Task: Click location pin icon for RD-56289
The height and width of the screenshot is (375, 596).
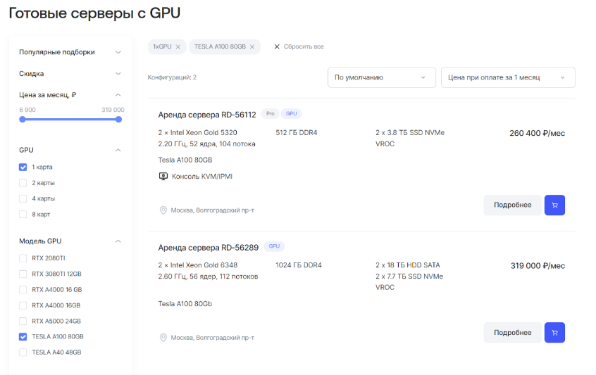Action: tap(163, 338)
